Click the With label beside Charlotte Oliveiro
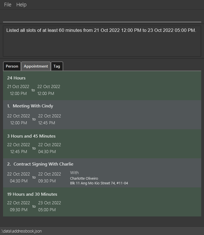Viewport: 204px width, 235px height. click(x=74, y=173)
